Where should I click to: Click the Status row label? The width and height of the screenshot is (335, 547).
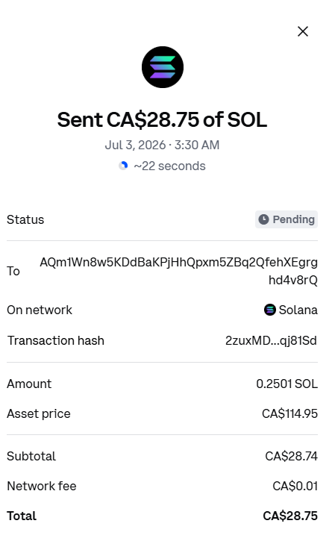coord(25,220)
